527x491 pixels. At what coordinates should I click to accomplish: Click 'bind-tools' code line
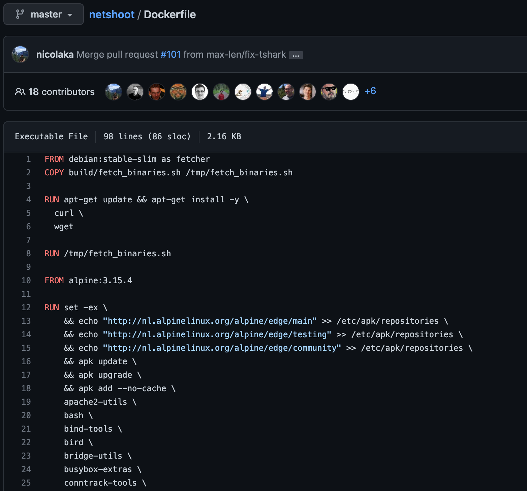[93, 429]
